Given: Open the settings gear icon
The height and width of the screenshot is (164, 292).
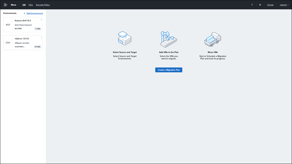Looking at the screenshot, I should [260, 5].
